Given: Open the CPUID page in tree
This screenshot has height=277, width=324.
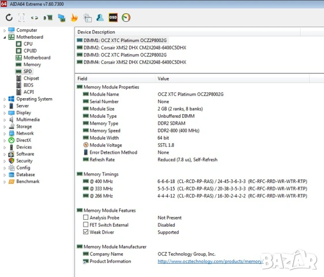Looking at the screenshot, I should click(x=30, y=51).
